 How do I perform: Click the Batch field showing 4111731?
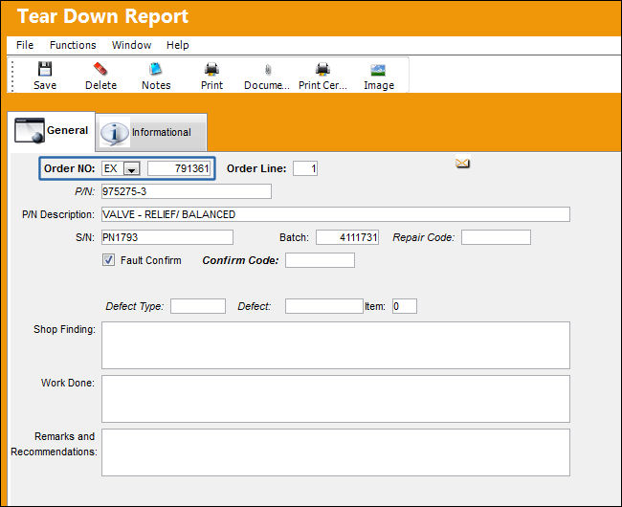click(347, 237)
